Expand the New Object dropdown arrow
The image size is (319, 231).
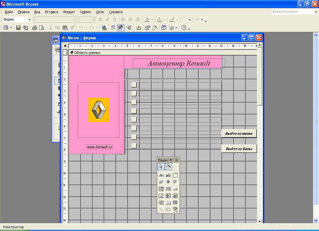pyautogui.click(x=176, y=28)
